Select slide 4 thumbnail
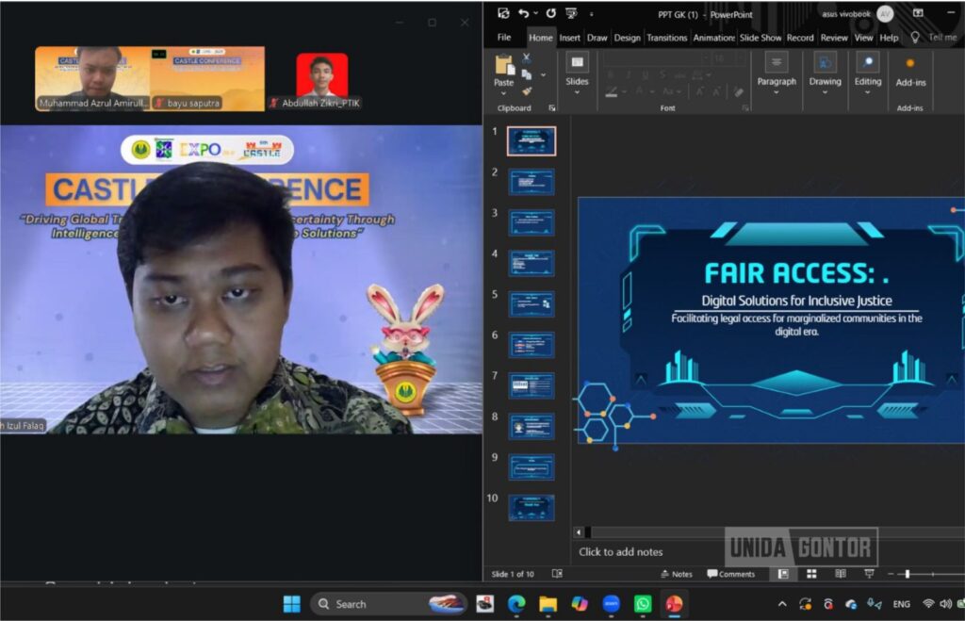The height and width of the screenshot is (621, 965). pos(532,264)
